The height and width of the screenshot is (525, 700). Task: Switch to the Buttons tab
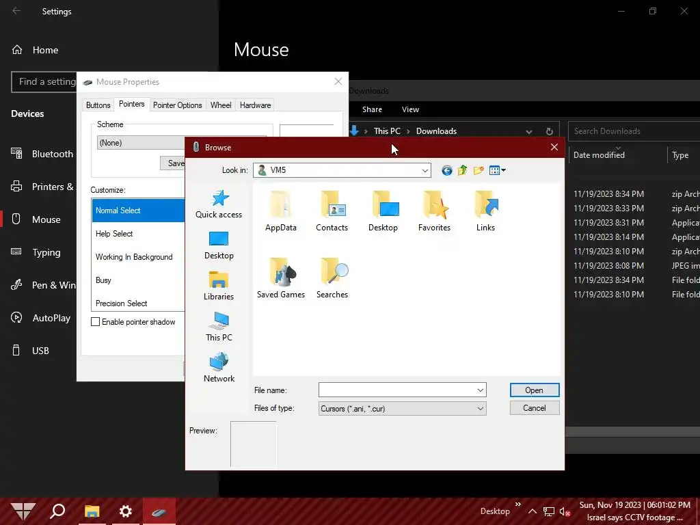coord(98,105)
